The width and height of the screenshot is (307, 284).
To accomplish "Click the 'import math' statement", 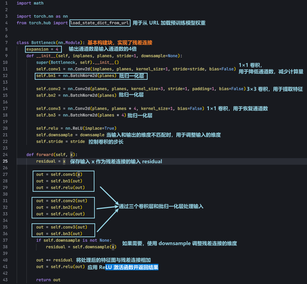I will (30, 3).
